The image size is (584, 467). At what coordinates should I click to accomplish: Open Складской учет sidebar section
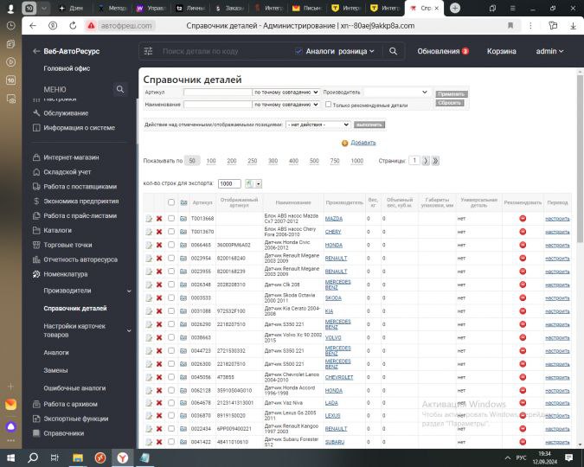click(x=67, y=172)
